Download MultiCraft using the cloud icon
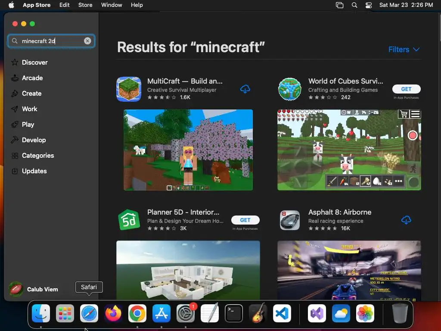 [x=245, y=89]
